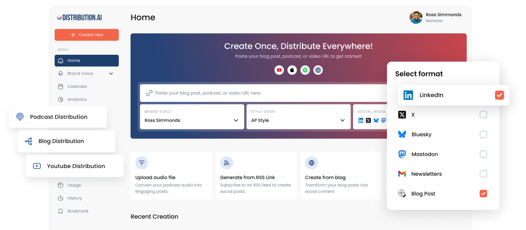
Task: Click the YouTube source icon in banner
Action: (279, 70)
